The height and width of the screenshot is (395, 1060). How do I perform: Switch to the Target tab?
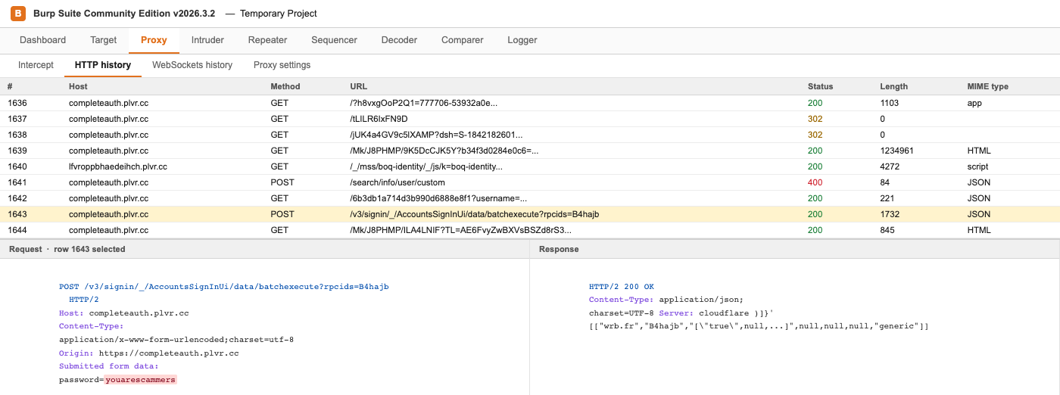click(103, 40)
